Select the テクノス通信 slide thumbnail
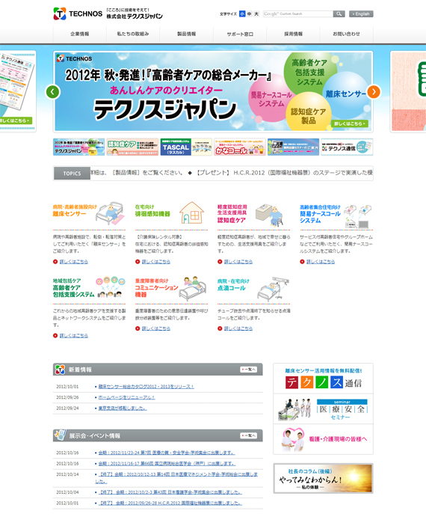Screen dimensions: 426x517 [347, 147]
